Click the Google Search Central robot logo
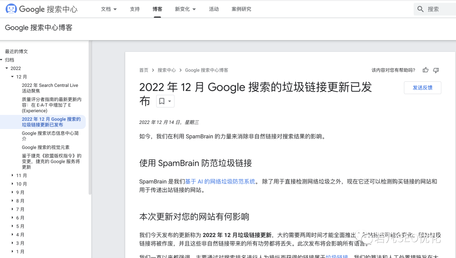 tap(11, 9)
